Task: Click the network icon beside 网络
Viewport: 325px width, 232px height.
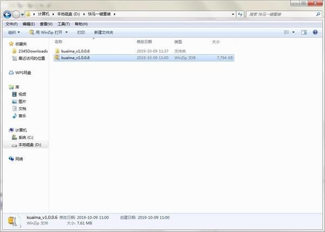Action: pos(11,159)
